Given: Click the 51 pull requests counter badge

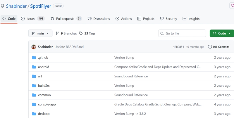Looking at the screenshot, I should 79,19.
